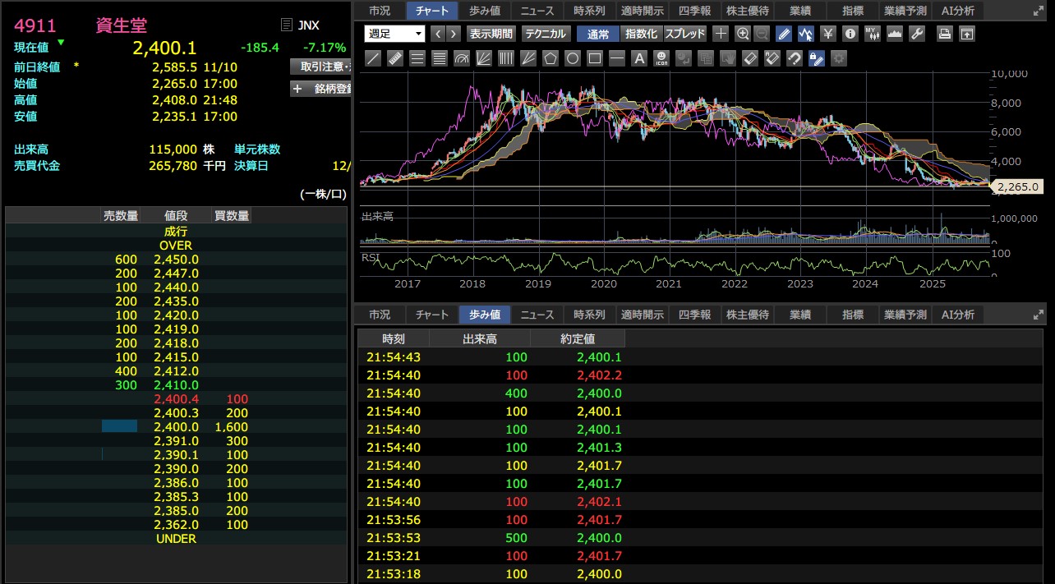Open the 業績予測 tab in lower panel
This screenshot has width=1055, height=584.
point(905,315)
